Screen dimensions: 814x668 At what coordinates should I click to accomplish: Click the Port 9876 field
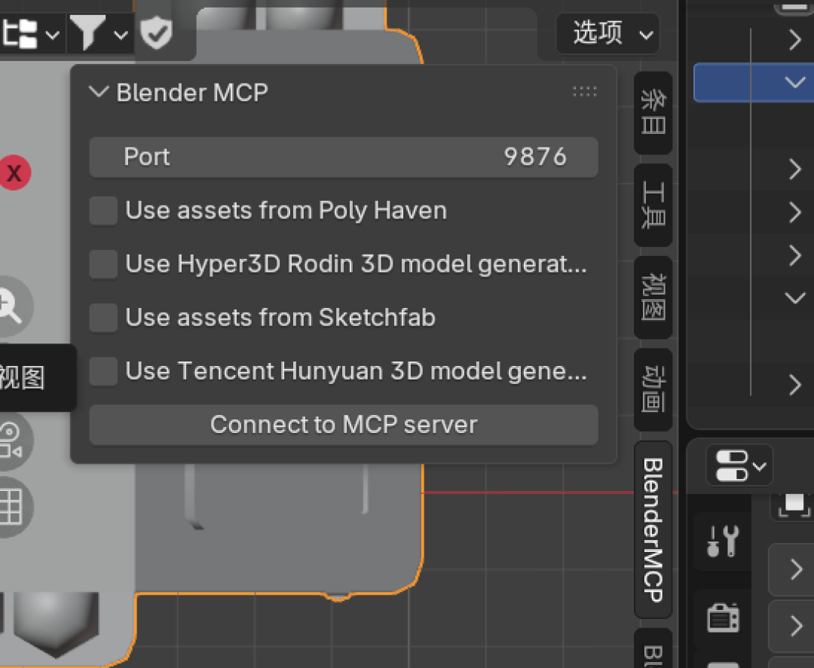[x=344, y=157]
